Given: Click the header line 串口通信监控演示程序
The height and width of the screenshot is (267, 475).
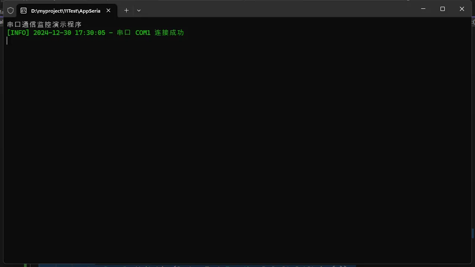Looking at the screenshot, I should point(44,25).
